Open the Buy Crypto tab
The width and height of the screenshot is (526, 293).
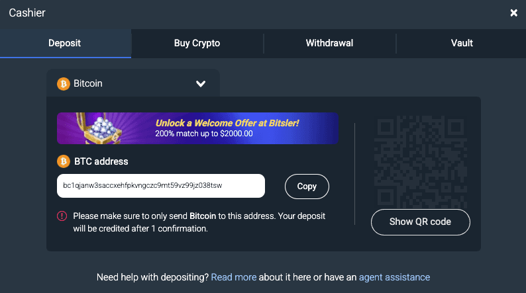[x=197, y=43]
